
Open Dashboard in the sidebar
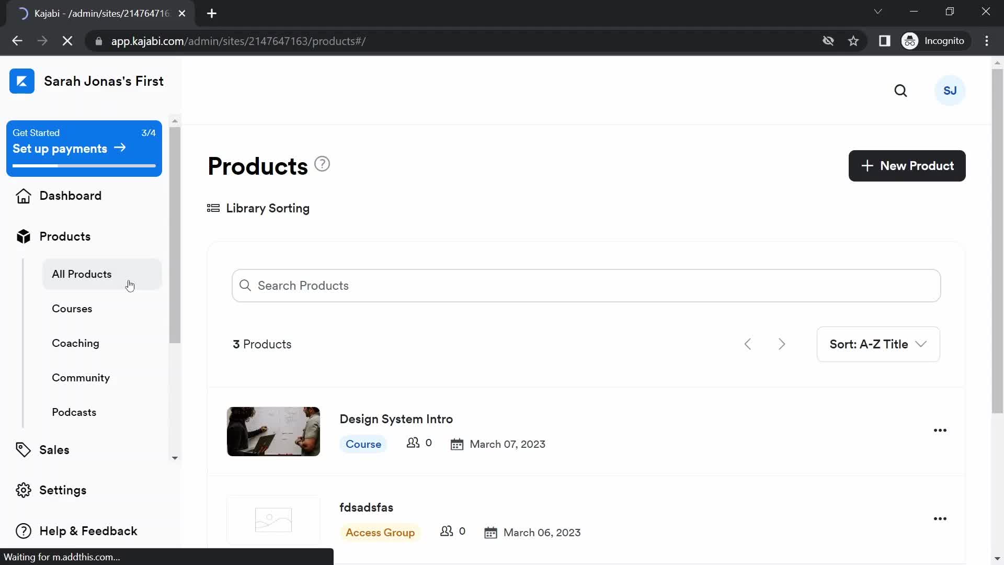[x=70, y=196]
